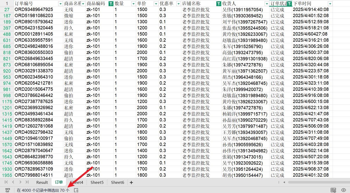Switch to the Result sheet tab
The width and height of the screenshot is (350, 193).
click(42, 182)
